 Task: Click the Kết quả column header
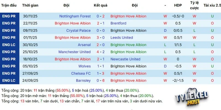coord(101,5)
